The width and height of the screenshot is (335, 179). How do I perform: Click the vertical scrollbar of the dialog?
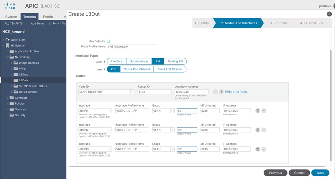(x=331, y=106)
